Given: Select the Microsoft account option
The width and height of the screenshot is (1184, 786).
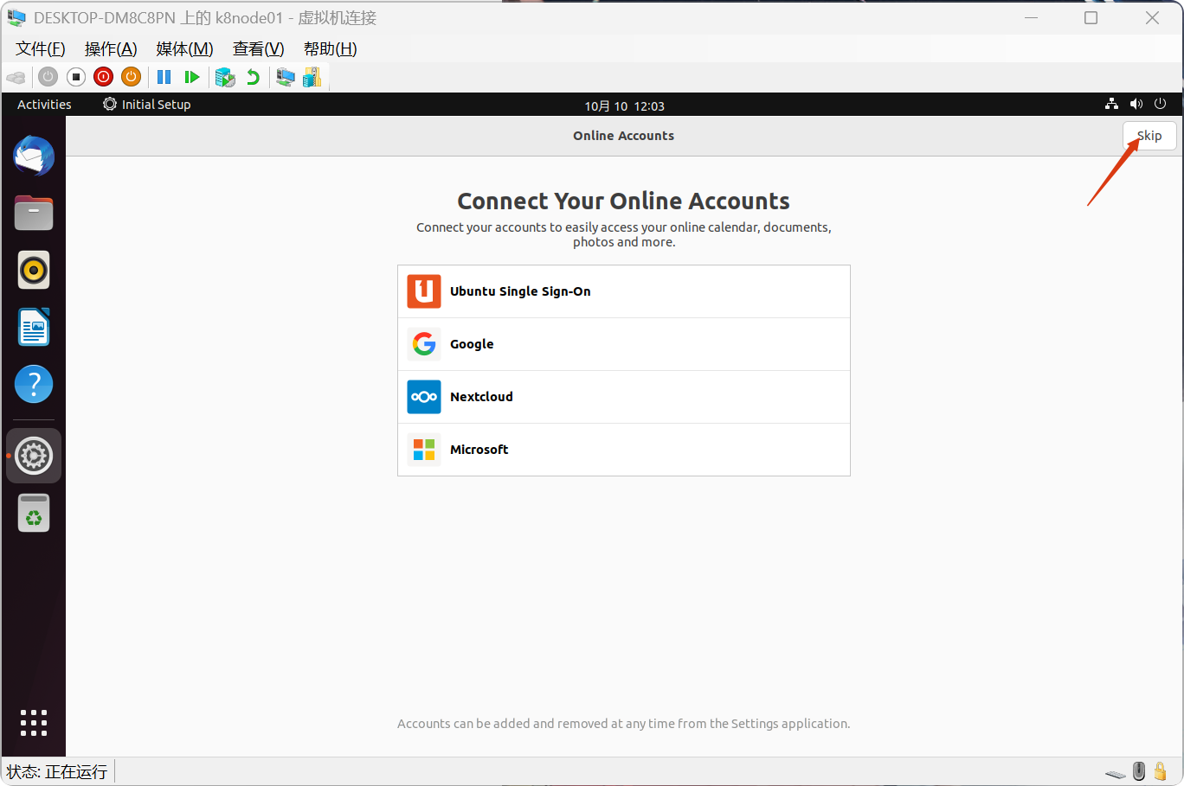Looking at the screenshot, I should pos(624,450).
